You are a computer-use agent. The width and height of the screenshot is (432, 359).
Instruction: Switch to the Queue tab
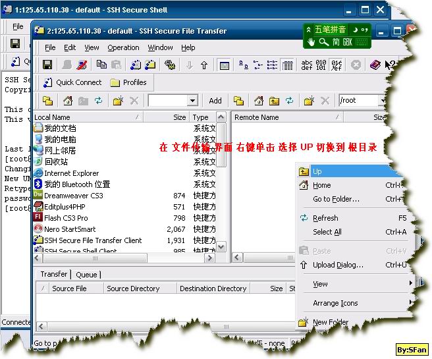tap(86, 275)
